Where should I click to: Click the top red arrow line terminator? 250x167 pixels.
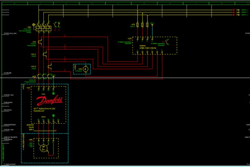pos(234,10)
